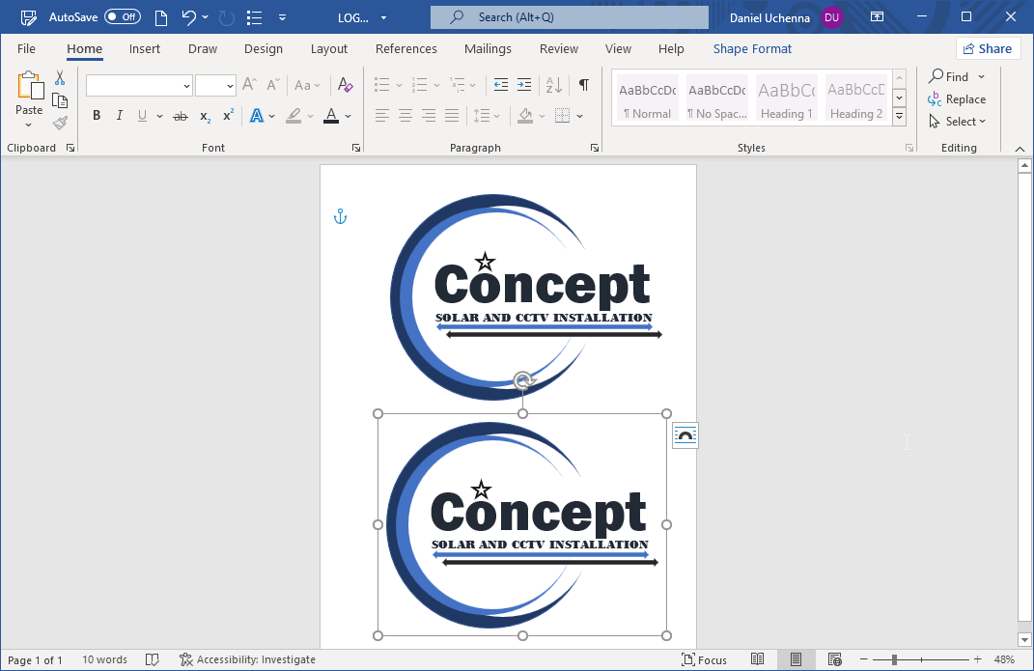Expand the Styles gallery More arrow

tap(899, 117)
